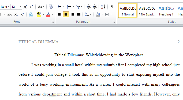Select the Normal style
Screen dimensions: 183x100
point(128,11)
